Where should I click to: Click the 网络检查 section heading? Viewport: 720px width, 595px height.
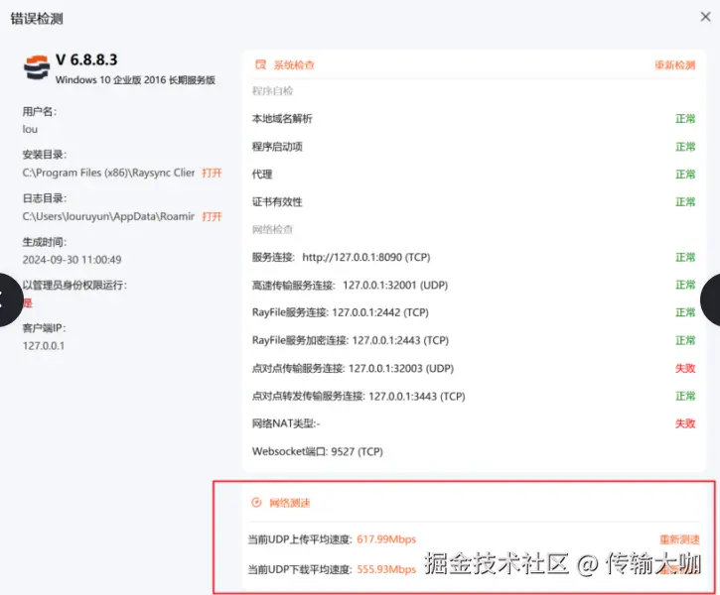coord(272,229)
